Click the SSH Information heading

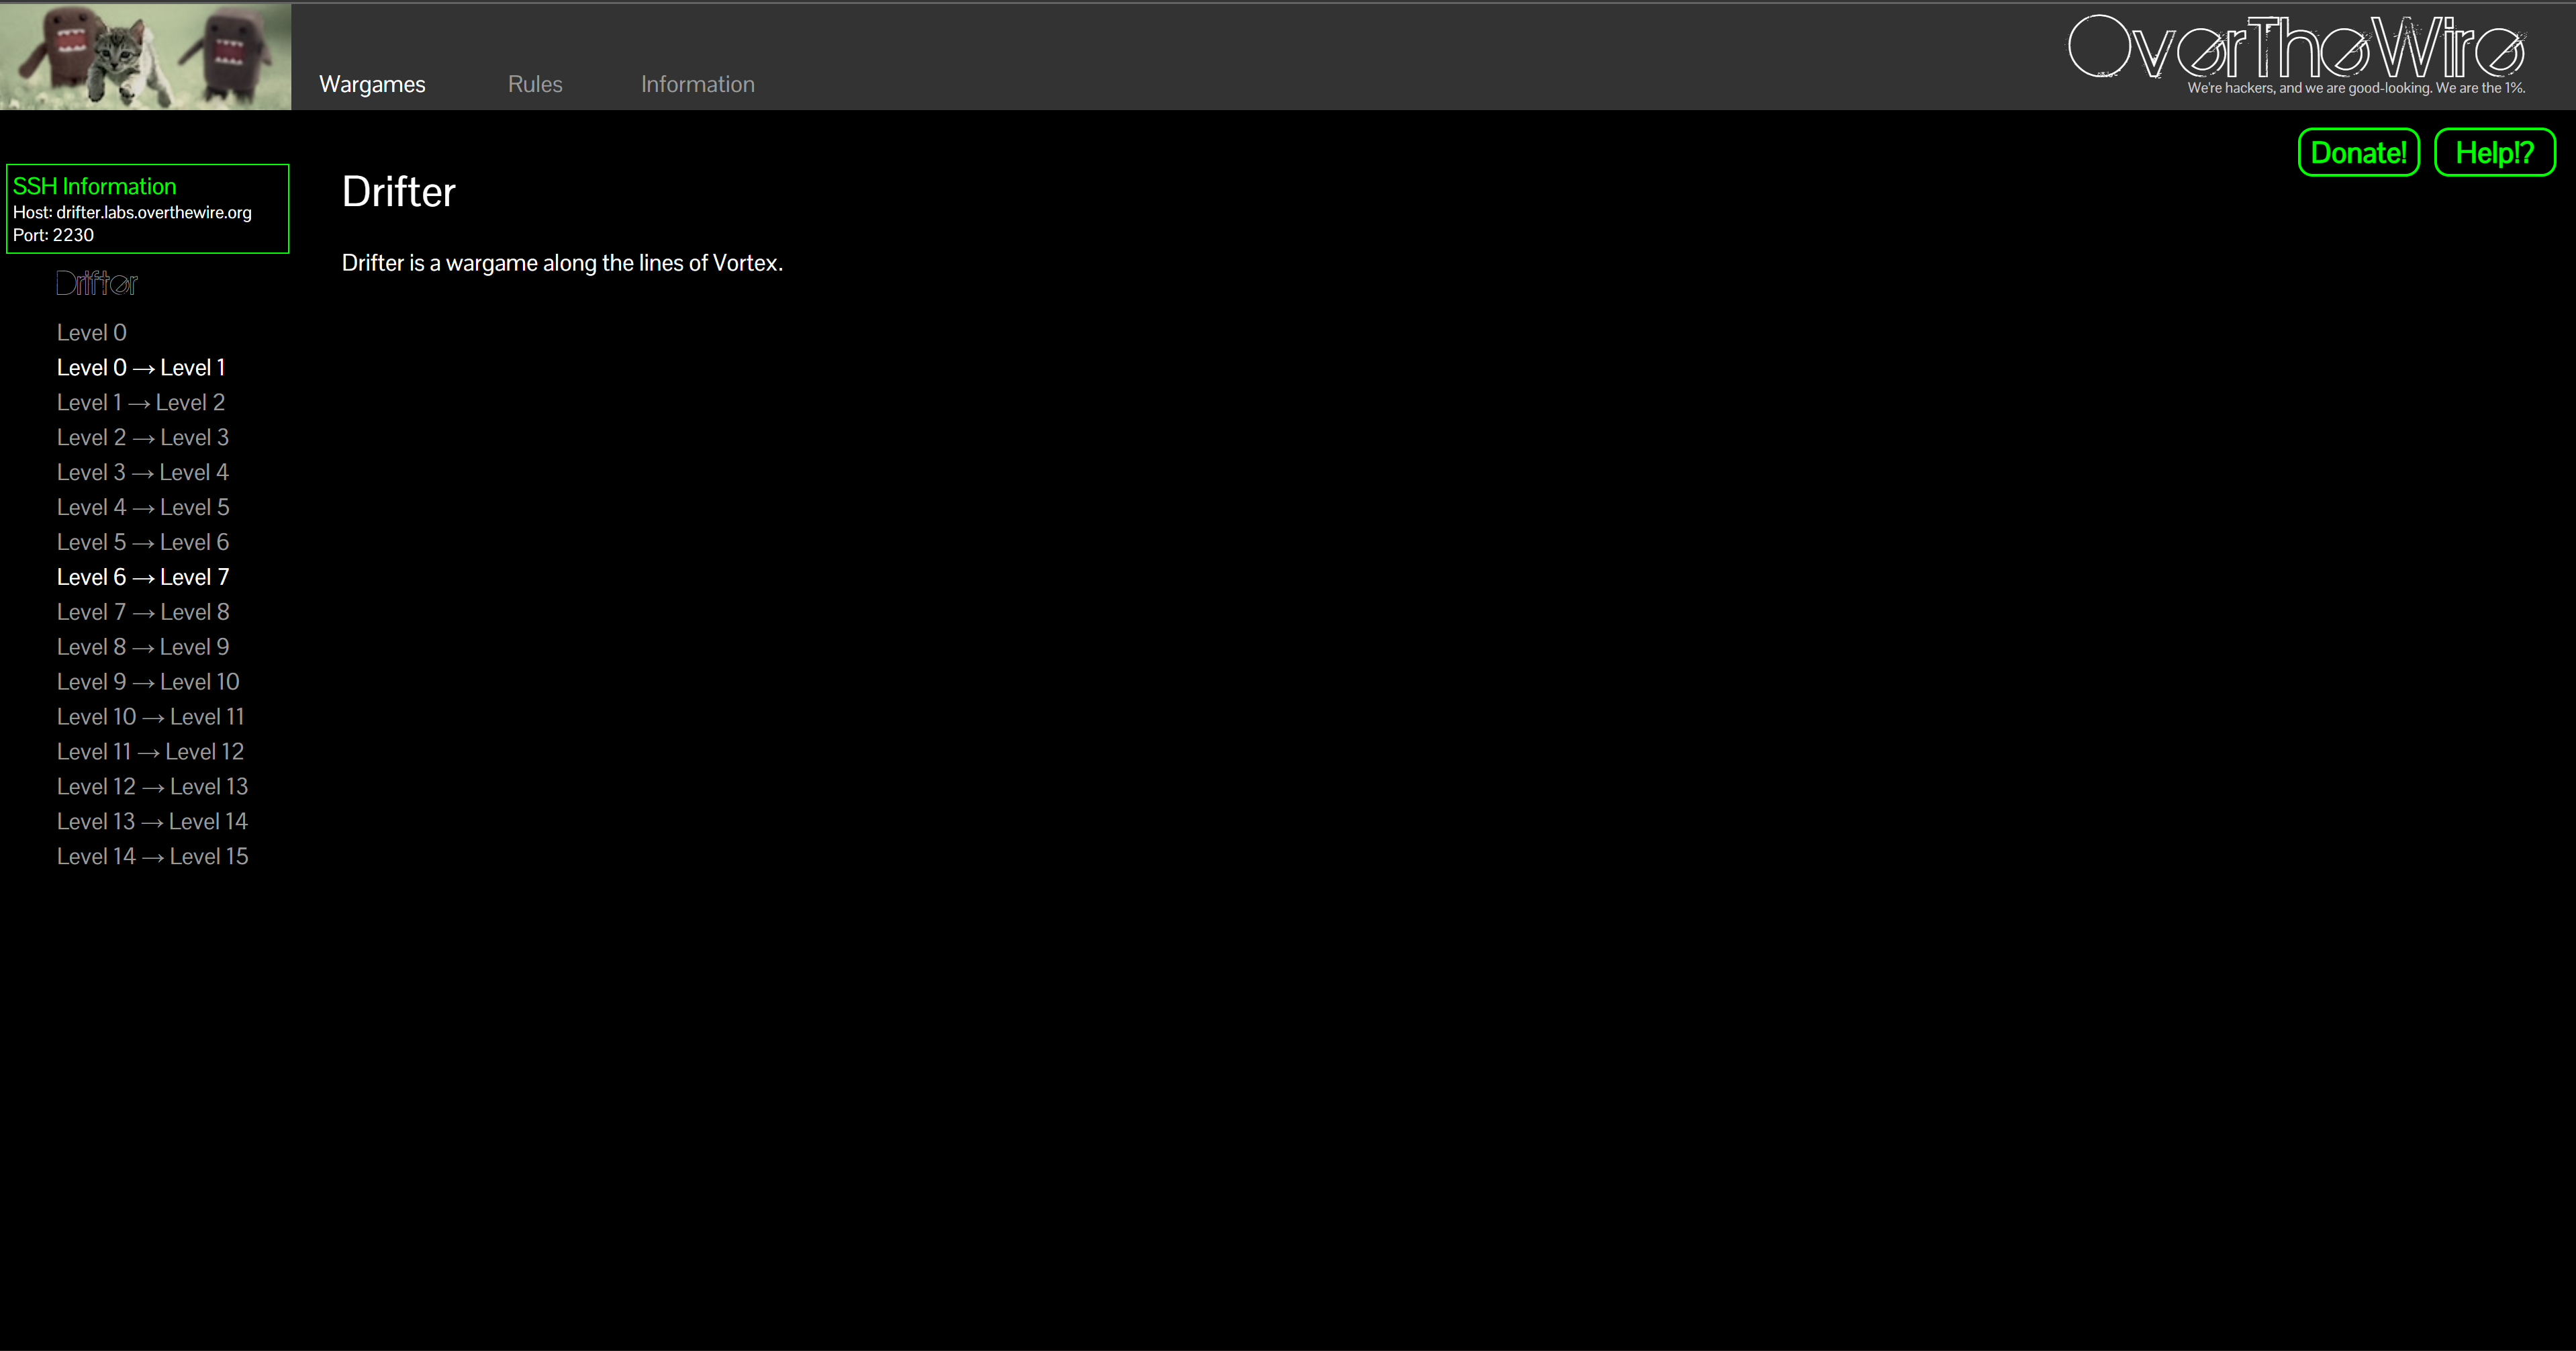coord(94,187)
